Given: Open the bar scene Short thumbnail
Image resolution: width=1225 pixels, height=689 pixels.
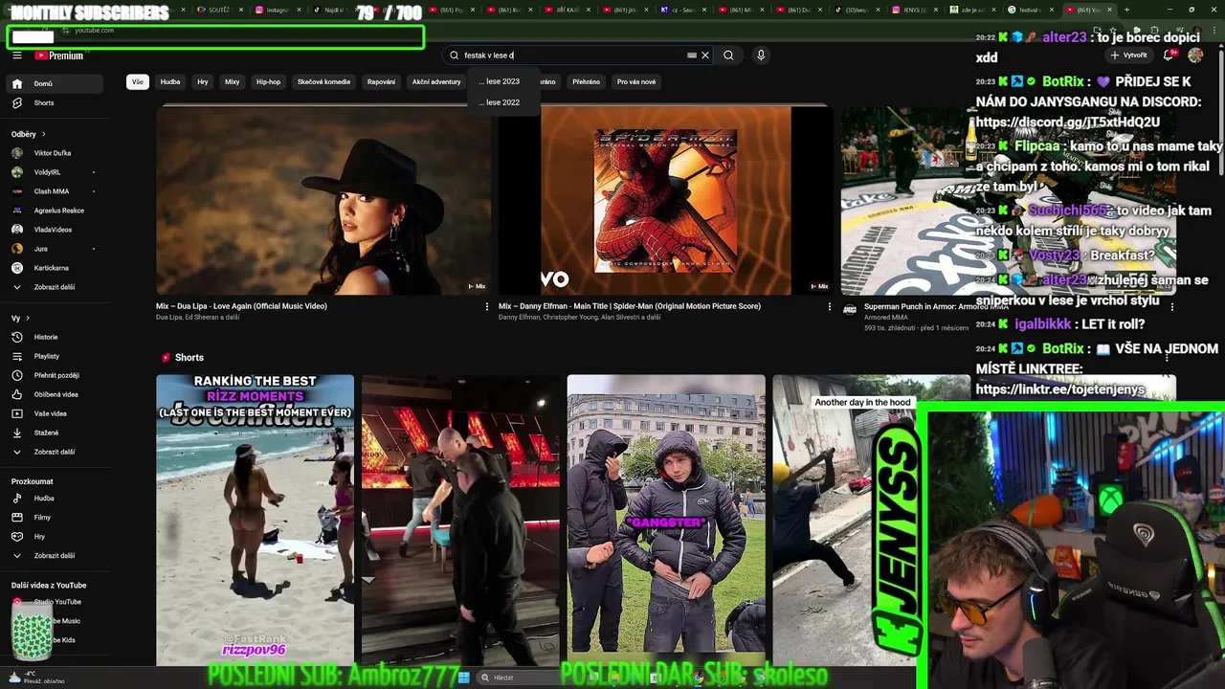Looking at the screenshot, I should (x=460, y=520).
